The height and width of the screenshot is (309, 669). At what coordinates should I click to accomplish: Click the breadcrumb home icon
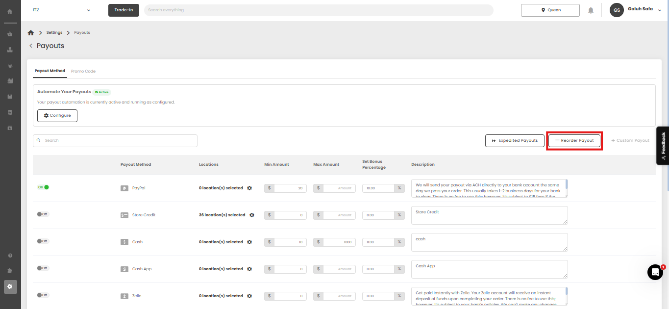[31, 32]
